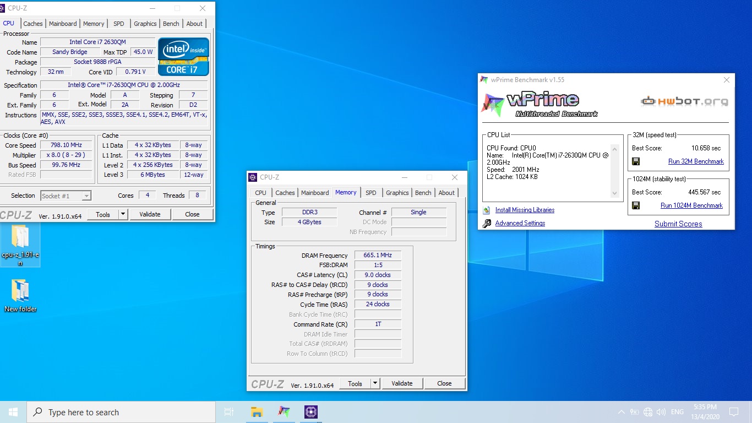752x423 pixels.
Task: Select the New folder desktop icon
Action: 20,296
